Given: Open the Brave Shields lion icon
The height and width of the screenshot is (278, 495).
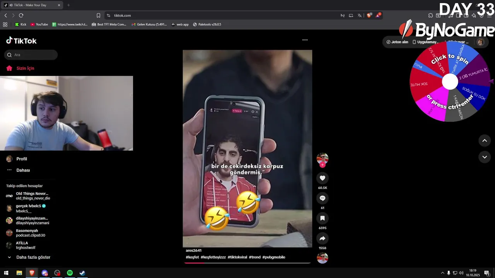Looking at the screenshot, I should (369, 15).
